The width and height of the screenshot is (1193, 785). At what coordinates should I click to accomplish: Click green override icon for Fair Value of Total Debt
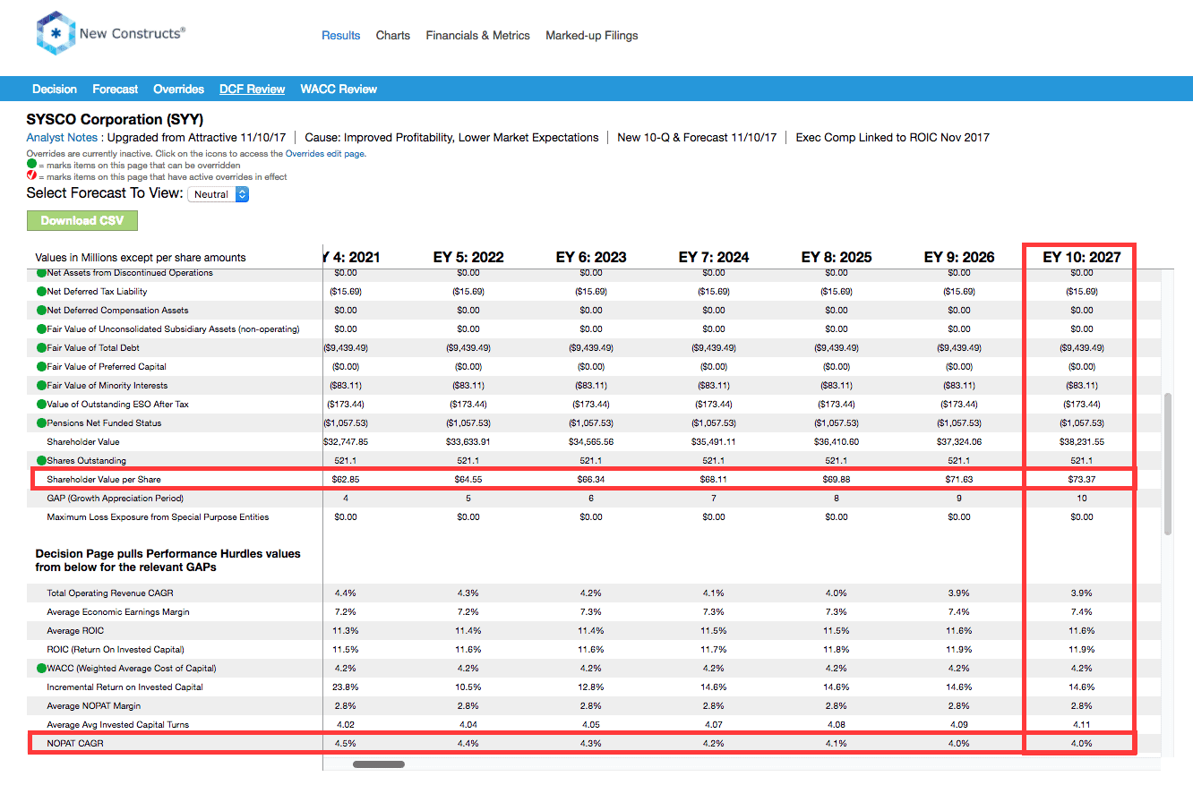click(x=41, y=348)
